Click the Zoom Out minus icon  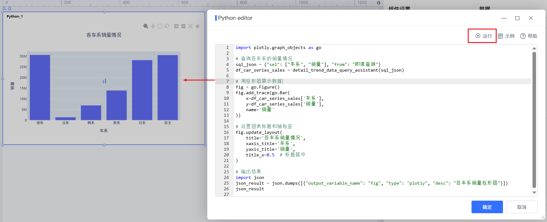click(183, 26)
